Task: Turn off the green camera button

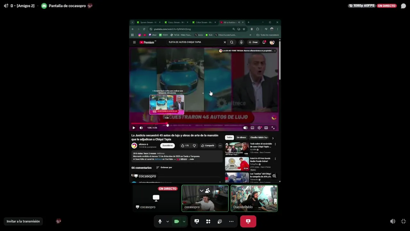Action: click(x=176, y=221)
